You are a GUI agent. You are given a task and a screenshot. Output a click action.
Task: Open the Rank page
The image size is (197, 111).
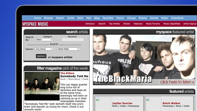point(80,18)
